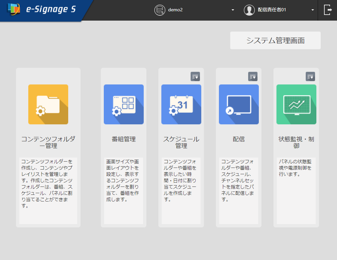Open the content folder management icon
Viewport: 337px width, 260px height.
(48, 104)
